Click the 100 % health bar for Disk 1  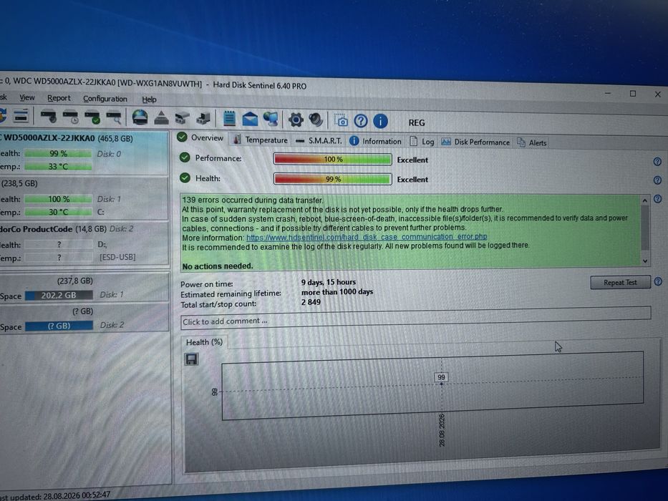click(58, 199)
